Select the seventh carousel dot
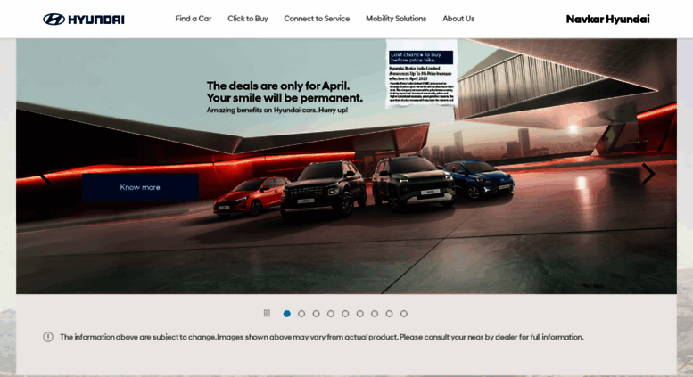693x377 pixels. pos(375,314)
